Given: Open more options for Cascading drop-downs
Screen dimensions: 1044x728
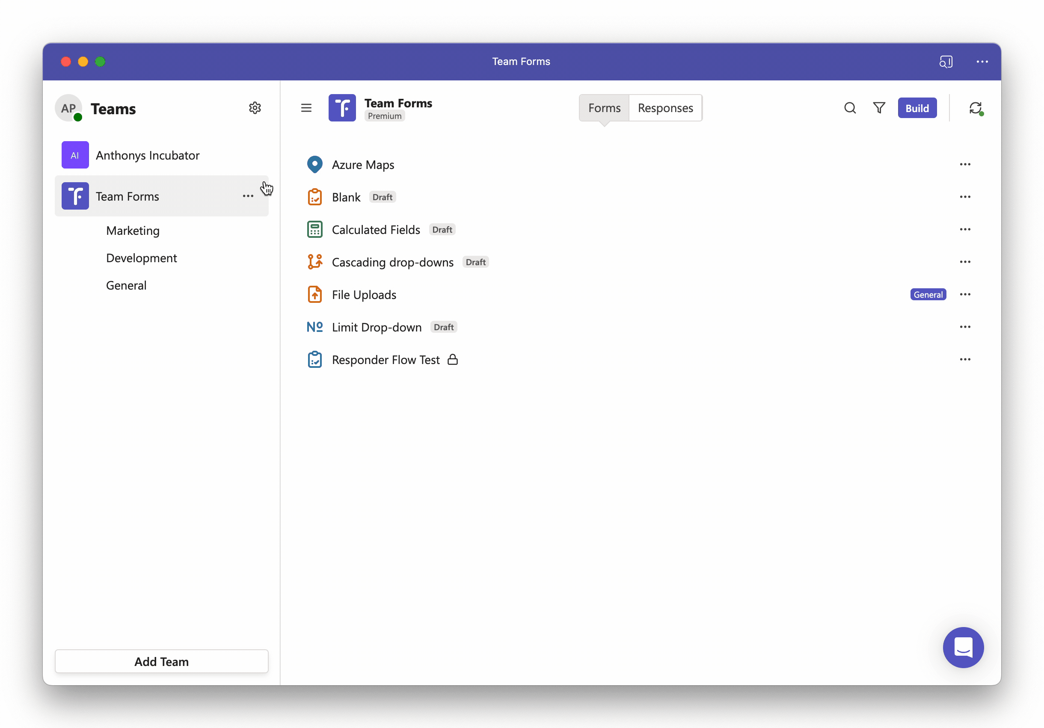Looking at the screenshot, I should (965, 262).
